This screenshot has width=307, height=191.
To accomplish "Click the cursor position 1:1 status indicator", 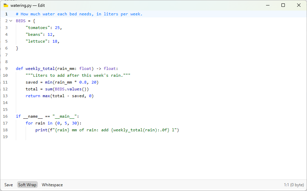I will (294, 185).
